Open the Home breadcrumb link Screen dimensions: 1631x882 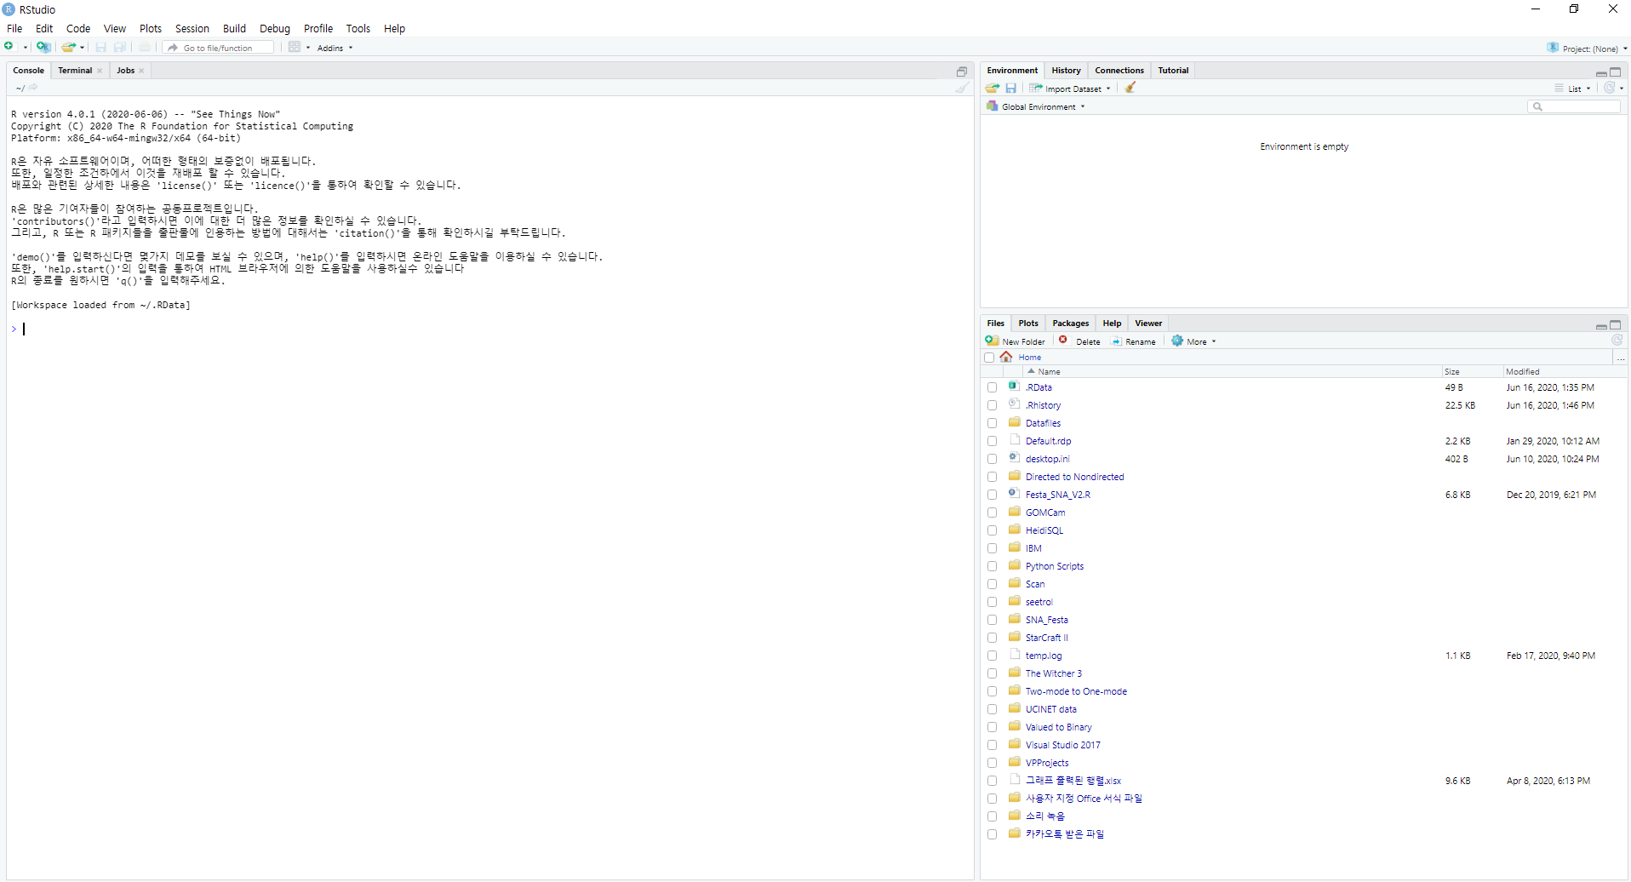point(1030,358)
